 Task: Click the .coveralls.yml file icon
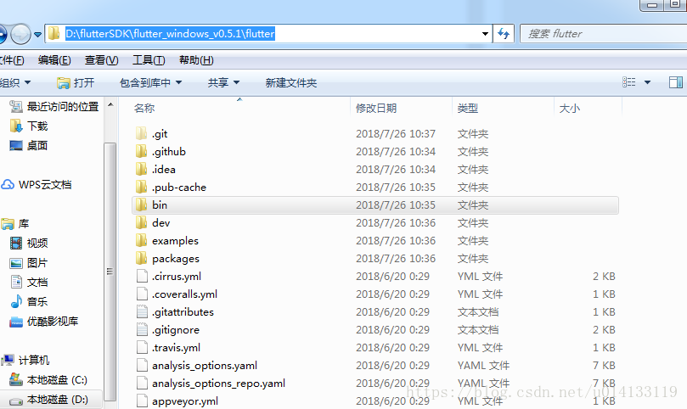click(x=142, y=294)
